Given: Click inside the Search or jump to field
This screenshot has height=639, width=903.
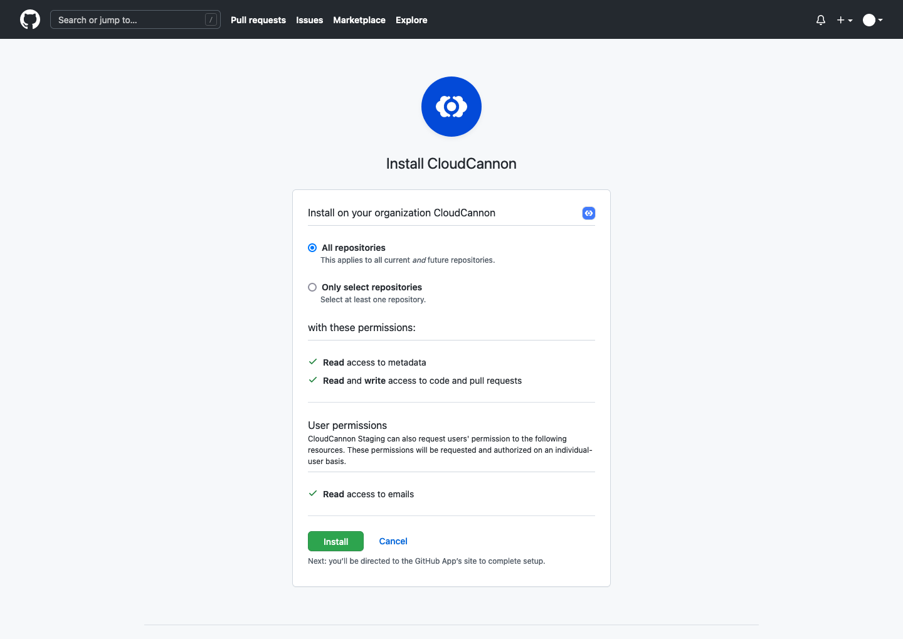Looking at the screenshot, I should point(125,19).
